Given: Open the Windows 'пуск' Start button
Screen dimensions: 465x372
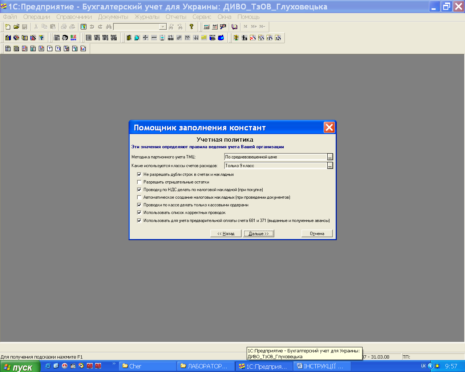Looking at the screenshot, I should pyautogui.click(x=20, y=367).
